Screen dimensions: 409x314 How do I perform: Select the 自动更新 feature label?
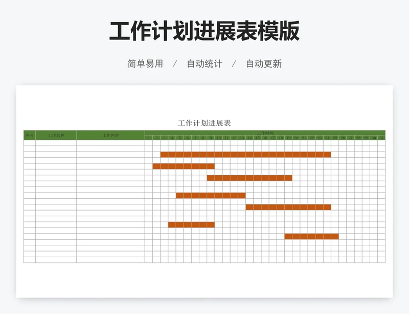point(263,64)
